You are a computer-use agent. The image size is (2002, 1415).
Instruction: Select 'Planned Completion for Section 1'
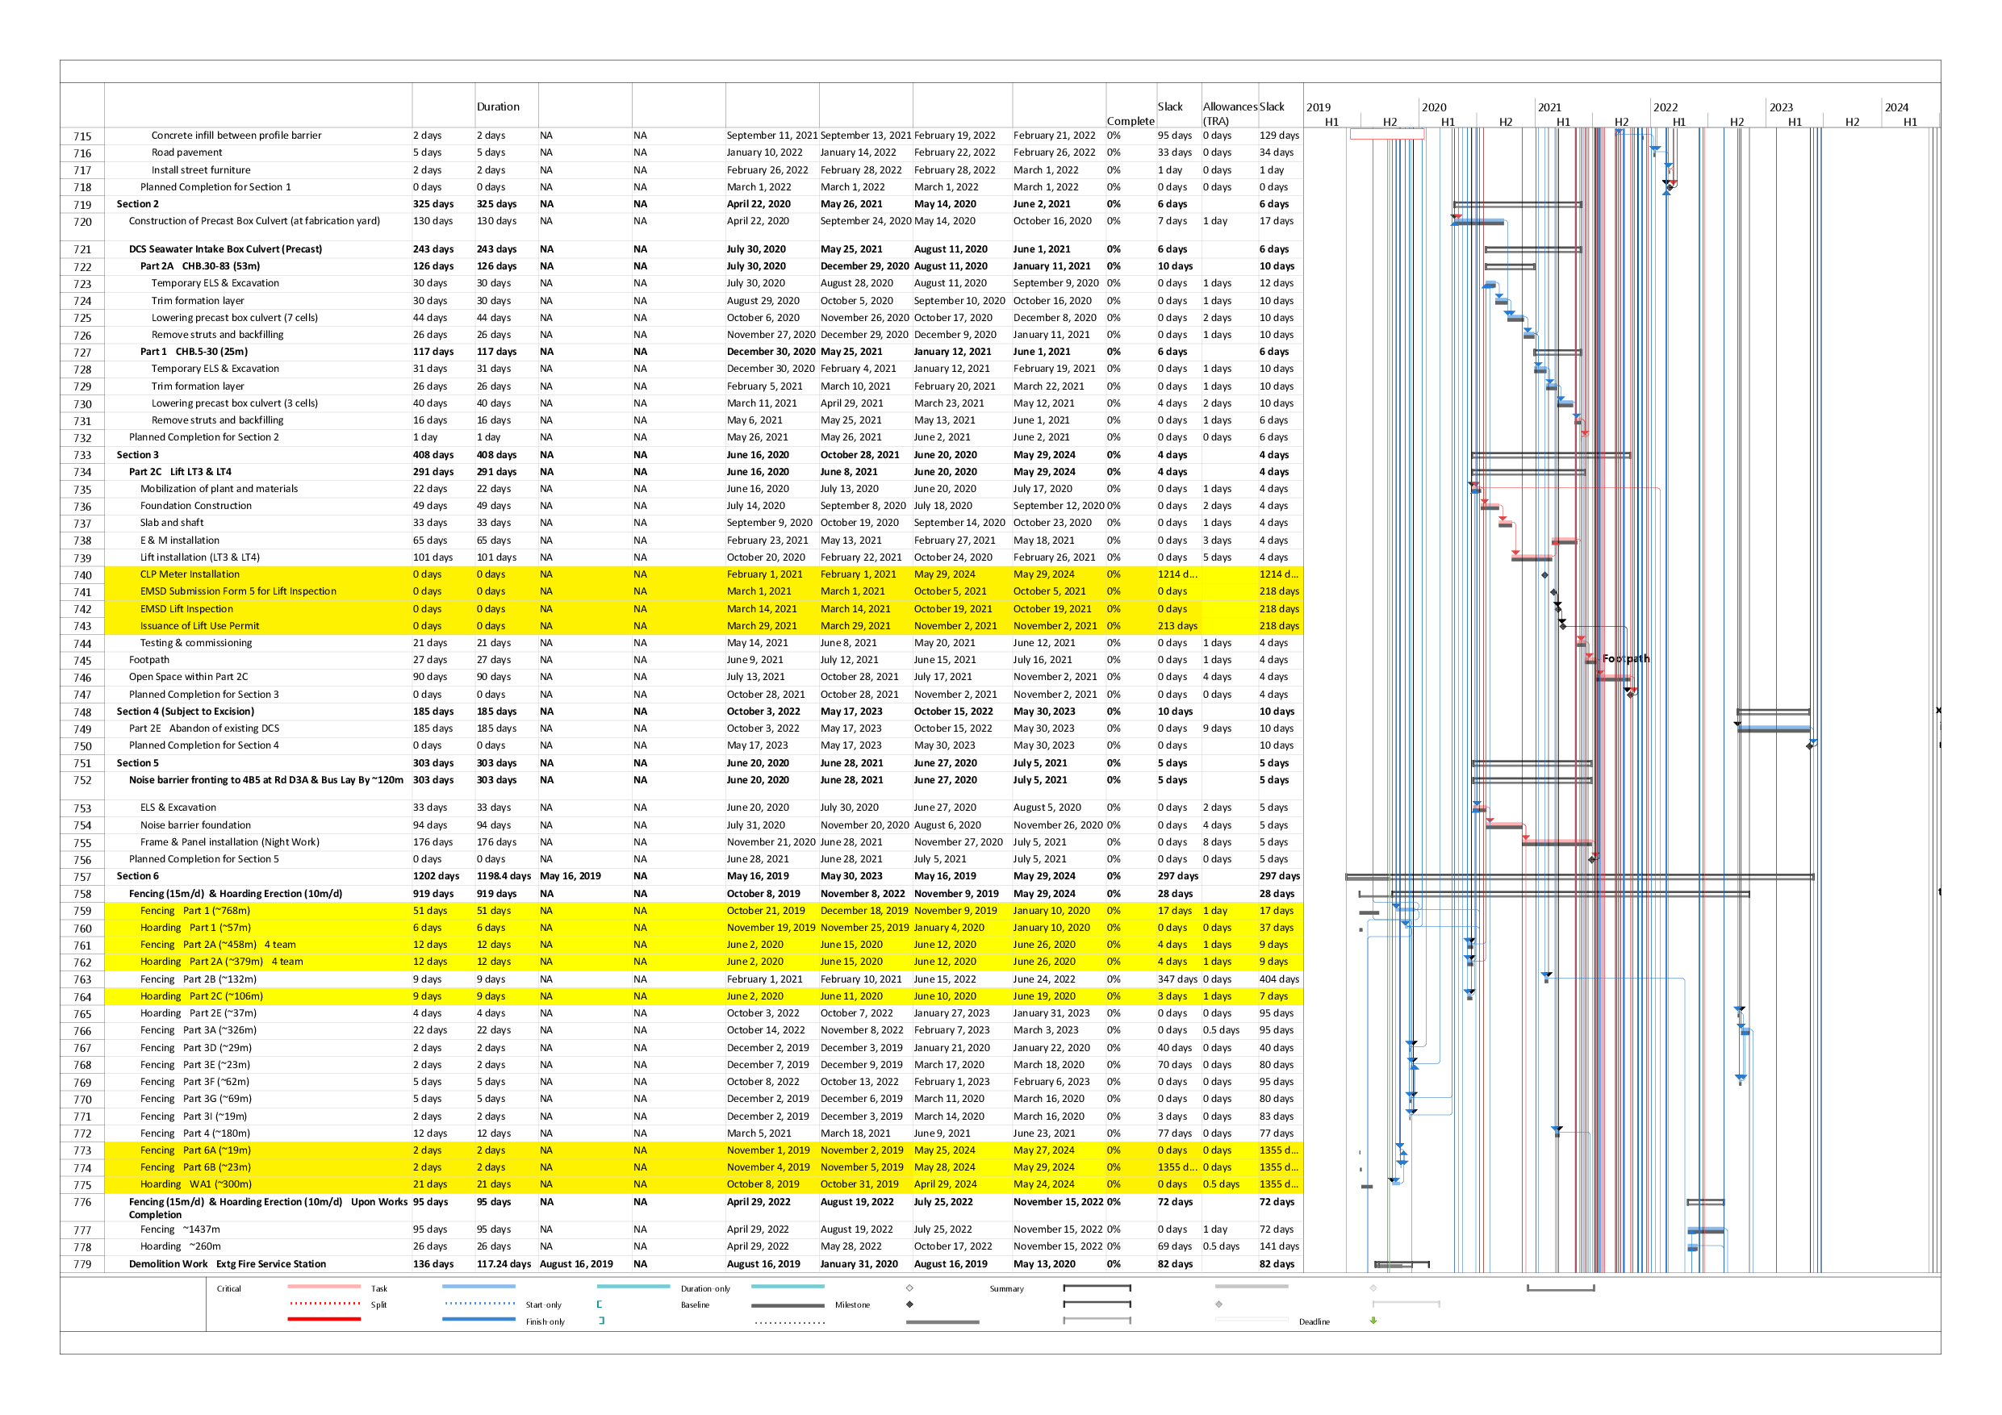[215, 186]
